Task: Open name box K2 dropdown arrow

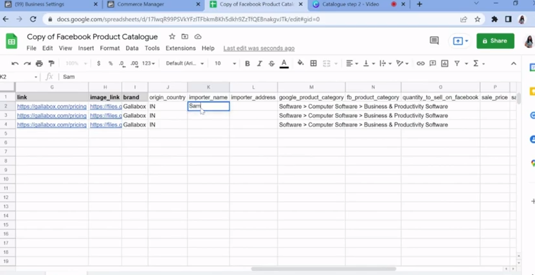Action: tap(36, 77)
